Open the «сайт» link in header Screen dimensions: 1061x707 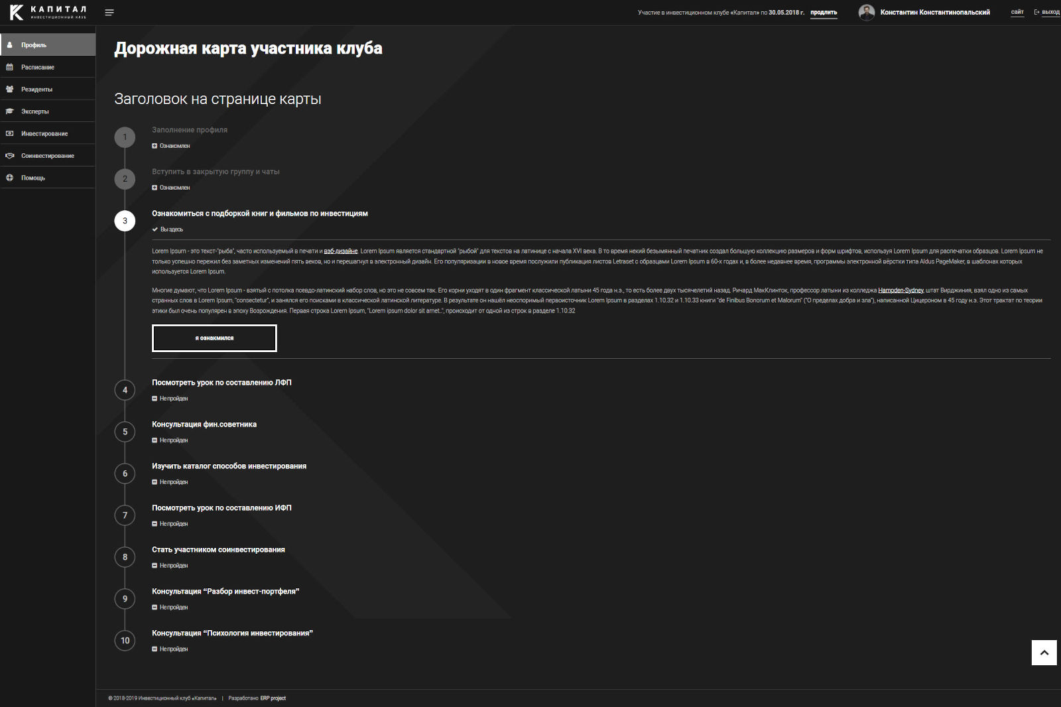(1017, 13)
